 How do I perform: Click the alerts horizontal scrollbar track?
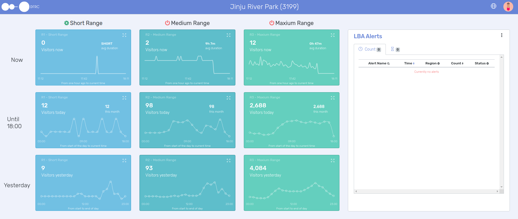tap(426, 191)
